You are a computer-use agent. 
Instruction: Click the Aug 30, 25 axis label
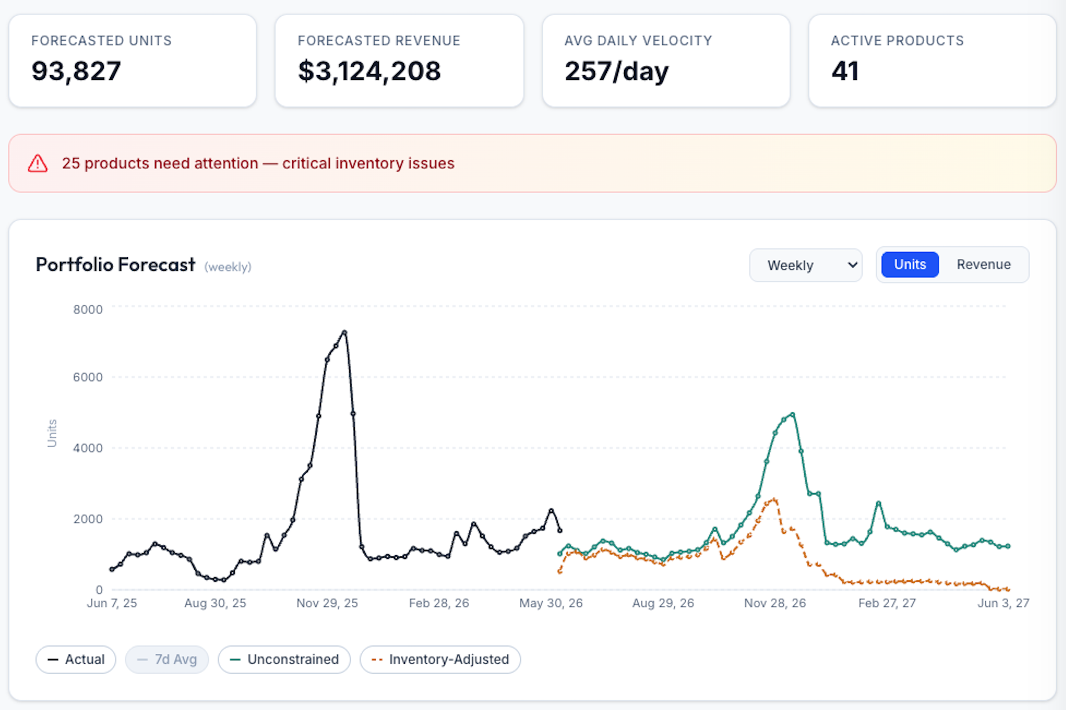[215, 603]
